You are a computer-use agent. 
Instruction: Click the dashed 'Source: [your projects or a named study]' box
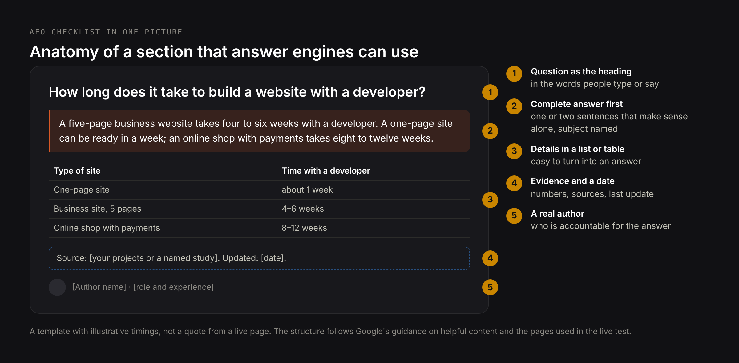coord(259,258)
